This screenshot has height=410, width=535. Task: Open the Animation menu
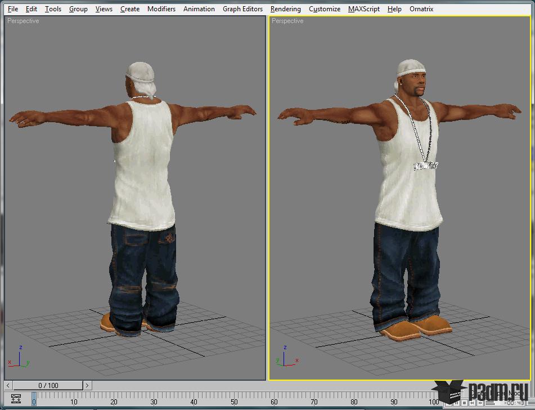(x=199, y=9)
